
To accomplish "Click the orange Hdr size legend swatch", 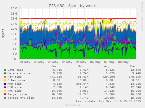I will 5,77.
